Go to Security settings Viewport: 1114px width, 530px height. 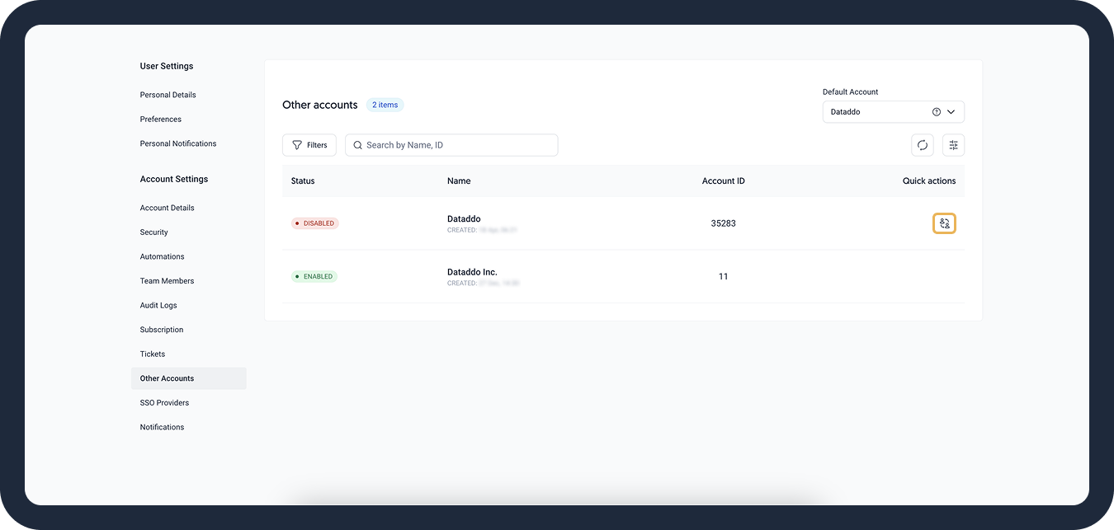point(154,232)
